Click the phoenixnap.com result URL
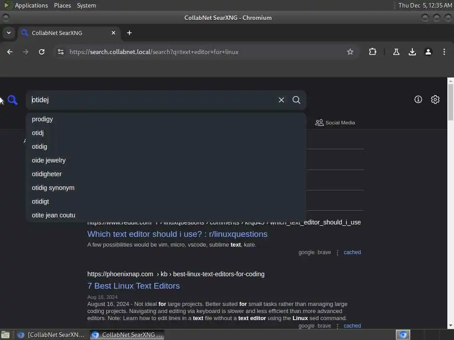 tap(176, 274)
